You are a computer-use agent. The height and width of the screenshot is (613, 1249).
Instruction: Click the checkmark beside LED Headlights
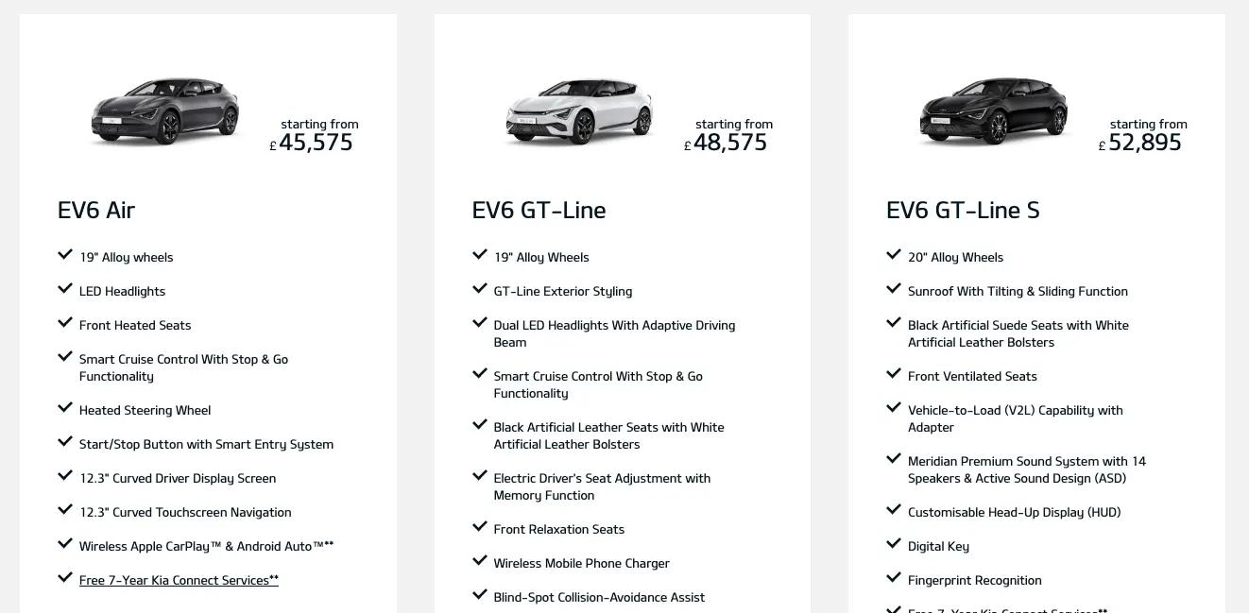pyautogui.click(x=65, y=289)
